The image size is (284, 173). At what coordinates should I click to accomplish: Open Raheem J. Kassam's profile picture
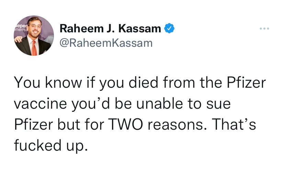[x=33, y=36]
